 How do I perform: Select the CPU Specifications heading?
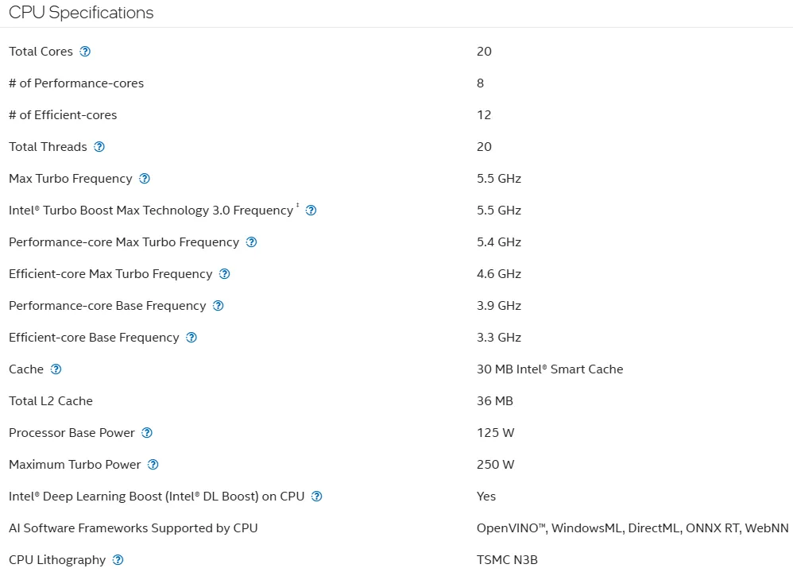click(x=81, y=13)
